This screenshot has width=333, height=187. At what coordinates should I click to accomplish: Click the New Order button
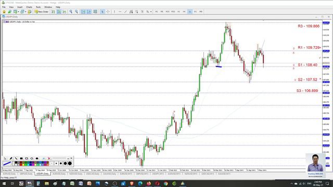point(42,11)
